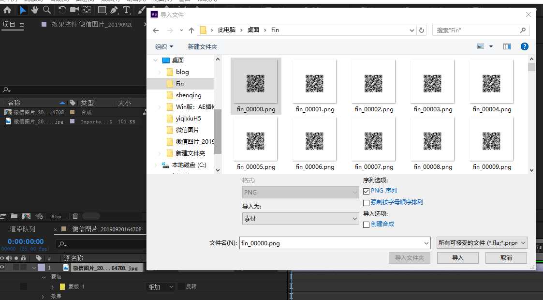Click the 导入 button
Screen dimensions: 543x300
(457, 258)
